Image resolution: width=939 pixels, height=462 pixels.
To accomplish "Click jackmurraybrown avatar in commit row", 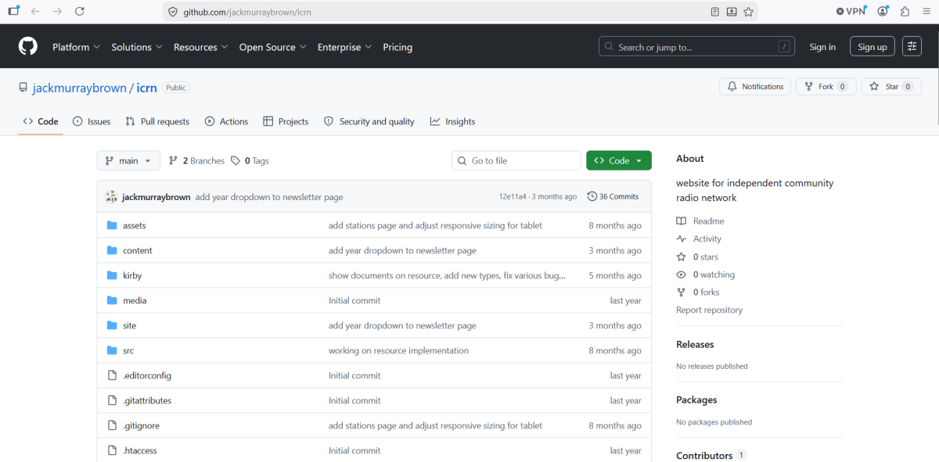I will [112, 197].
